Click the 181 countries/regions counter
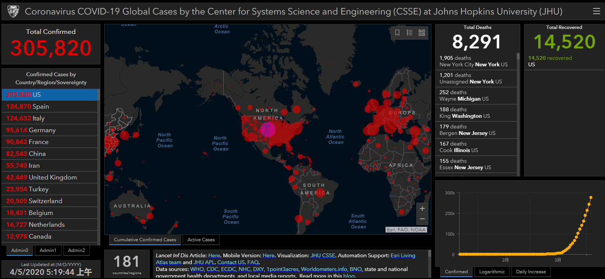This screenshot has width=605, height=279. 127,264
